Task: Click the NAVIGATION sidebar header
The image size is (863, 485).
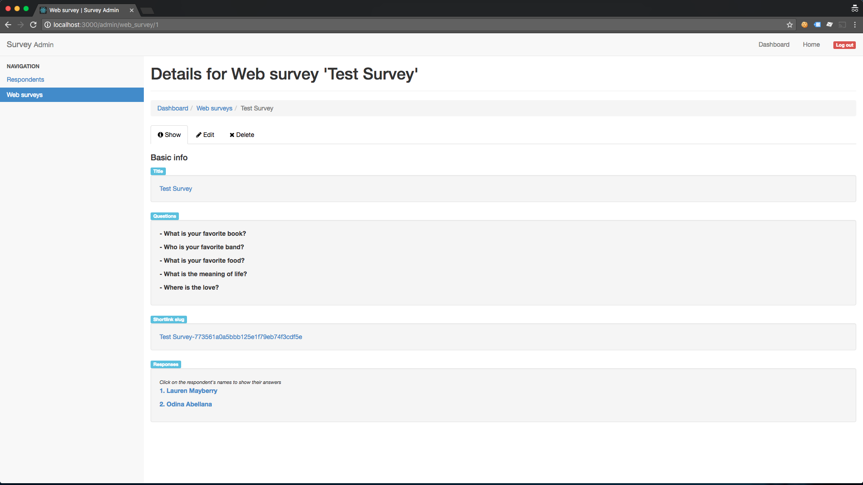Action: pyautogui.click(x=23, y=66)
